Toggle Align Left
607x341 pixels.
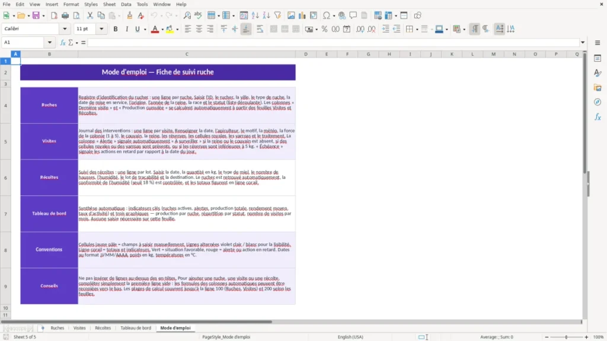coord(188,29)
